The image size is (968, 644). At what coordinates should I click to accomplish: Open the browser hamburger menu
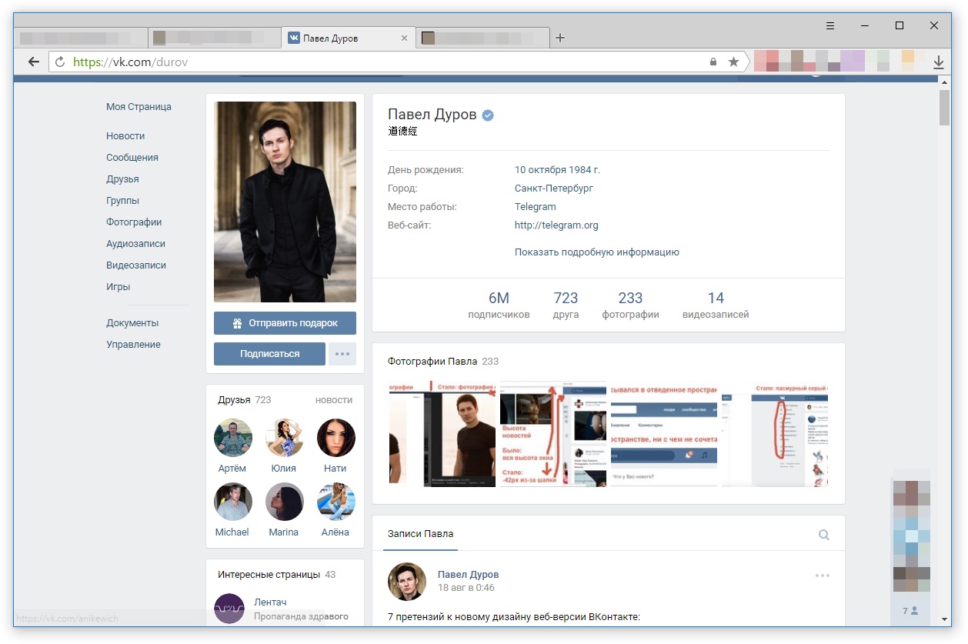click(829, 25)
